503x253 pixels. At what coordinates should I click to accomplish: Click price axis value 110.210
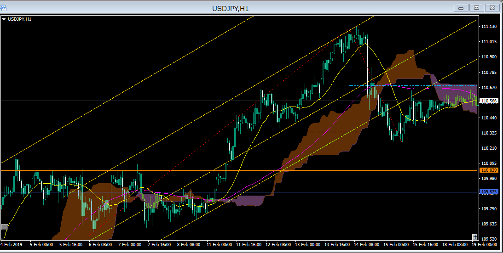click(489, 148)
